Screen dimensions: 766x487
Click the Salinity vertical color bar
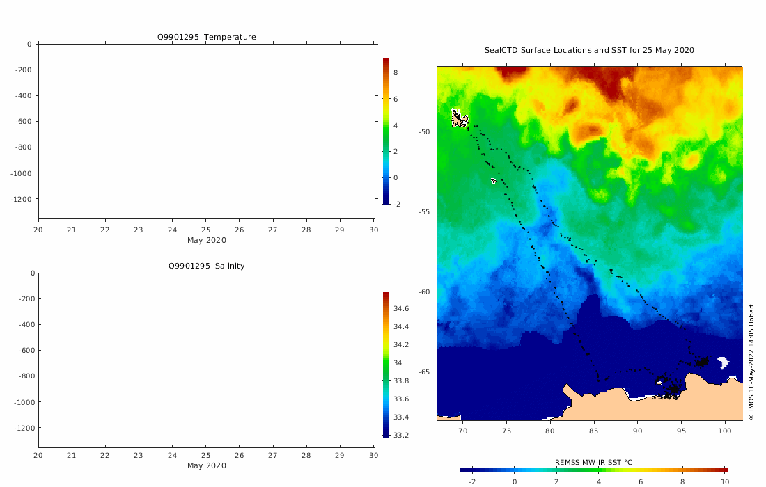click(x=386, y=365)
